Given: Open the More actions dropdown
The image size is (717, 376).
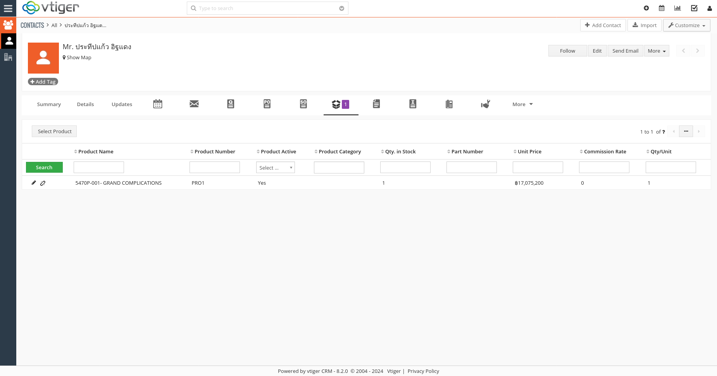Looking at the screenshot, I should click(656, 51).
